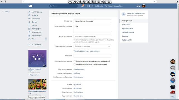Open the Игры notification counter badge
This screenshot has width=179, height=100.
46,39
